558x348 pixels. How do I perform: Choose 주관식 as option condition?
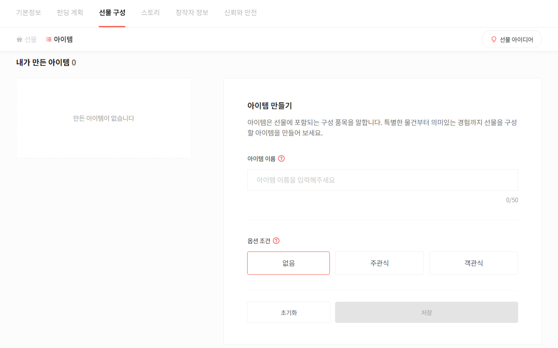[x=379, y=263]
